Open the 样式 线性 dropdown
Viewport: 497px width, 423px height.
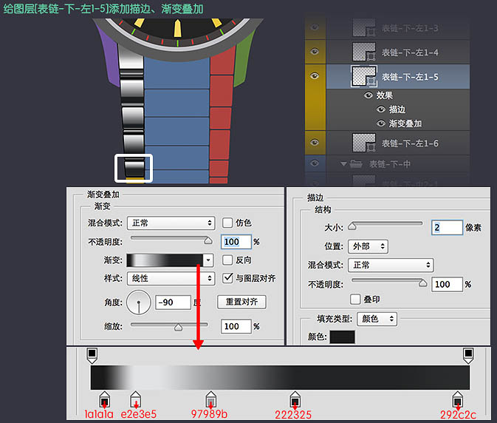[171, 279]
